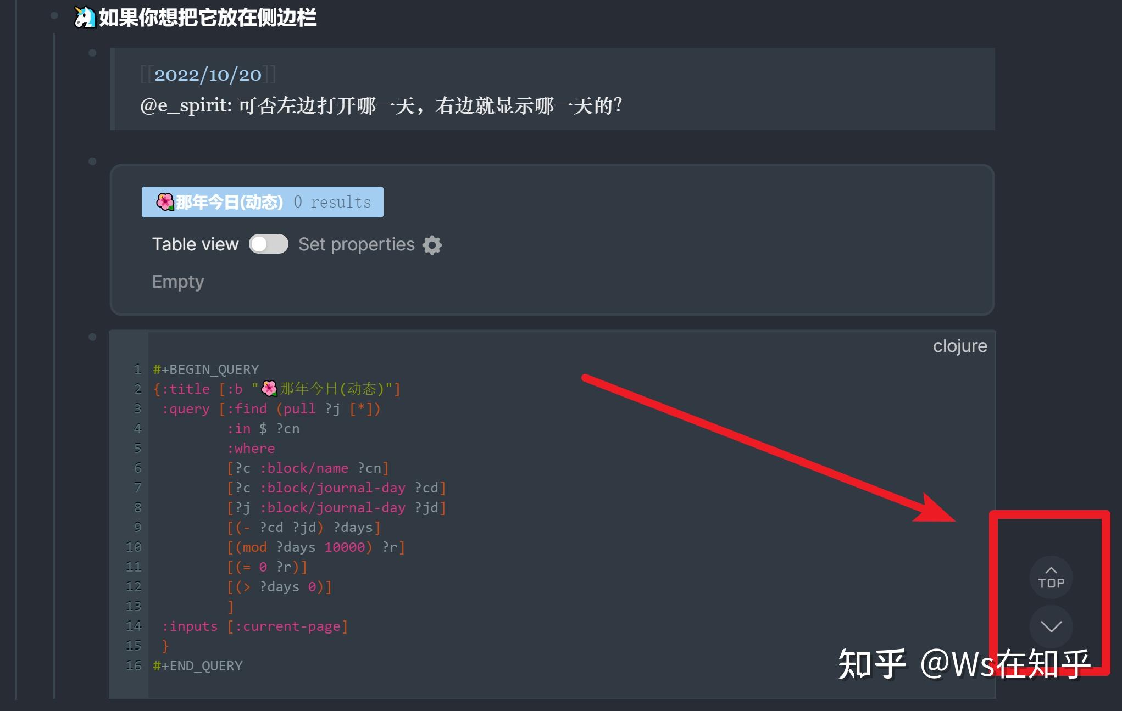Viewport: 1122px width, 711px height.
Task: Toggle the Table view switch
Action: coord(269,244)
